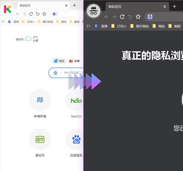The image size is (183, 171).
Task: Close the 新标签页 tab in light window
Action: 66,5
